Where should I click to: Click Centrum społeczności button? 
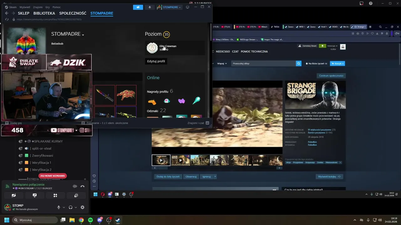pos(331,76)
